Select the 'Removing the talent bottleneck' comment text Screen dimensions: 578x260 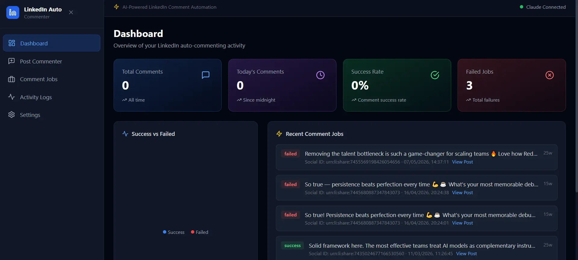pyautogui.click(x=421, y=154)
